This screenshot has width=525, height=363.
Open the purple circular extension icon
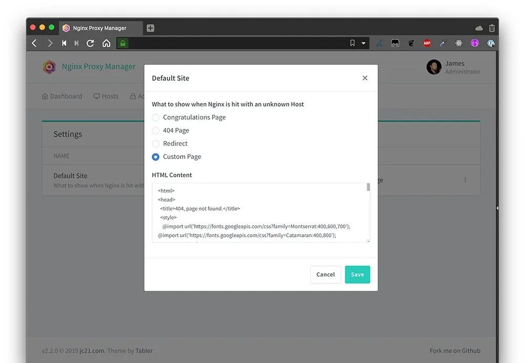tap(475, 43)
